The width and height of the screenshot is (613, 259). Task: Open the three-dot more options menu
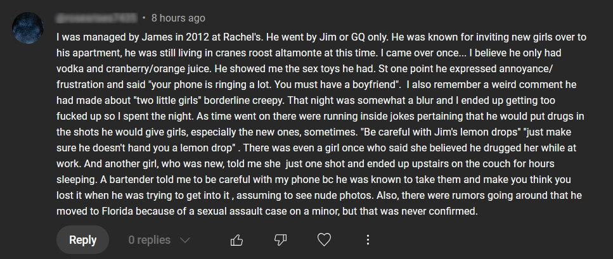(368, 240)
